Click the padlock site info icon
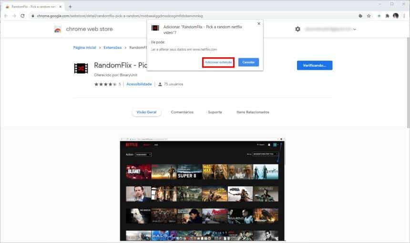This screenshot has height=243, width=410. tap(33, 16)
